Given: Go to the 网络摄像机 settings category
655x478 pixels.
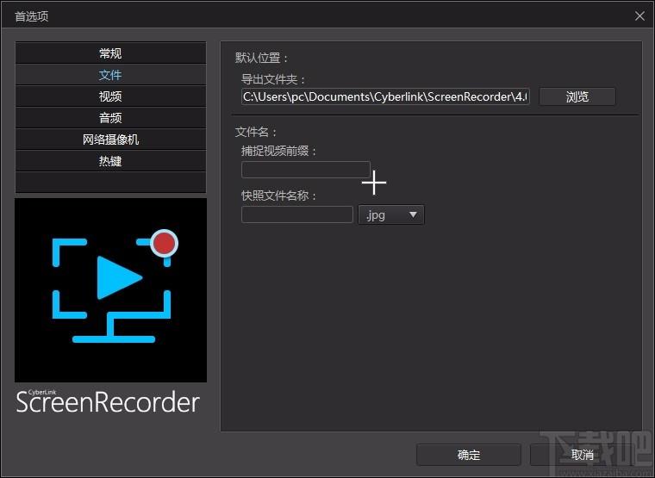Looking at the screenshot, I should 110,140.
